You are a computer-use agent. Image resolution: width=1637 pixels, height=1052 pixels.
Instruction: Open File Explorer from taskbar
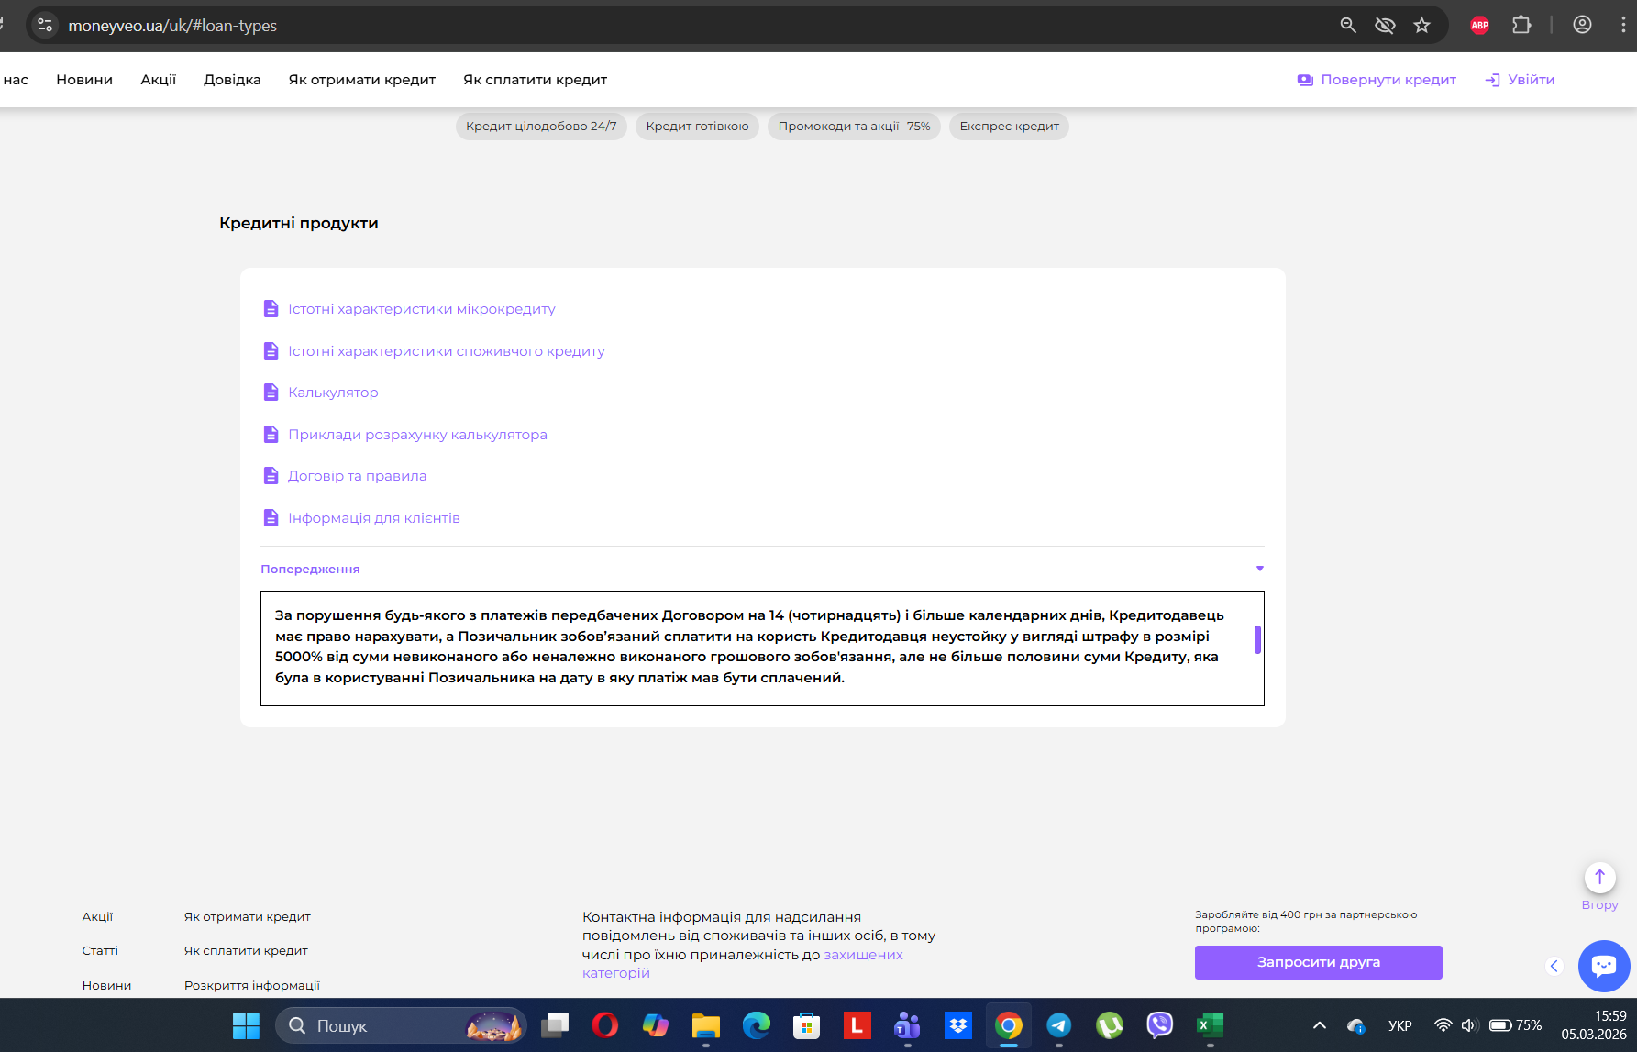point(705,1025)
